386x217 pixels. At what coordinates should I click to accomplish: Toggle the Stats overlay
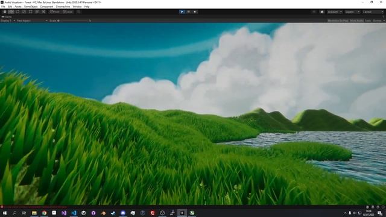click(x=368, y=20)
